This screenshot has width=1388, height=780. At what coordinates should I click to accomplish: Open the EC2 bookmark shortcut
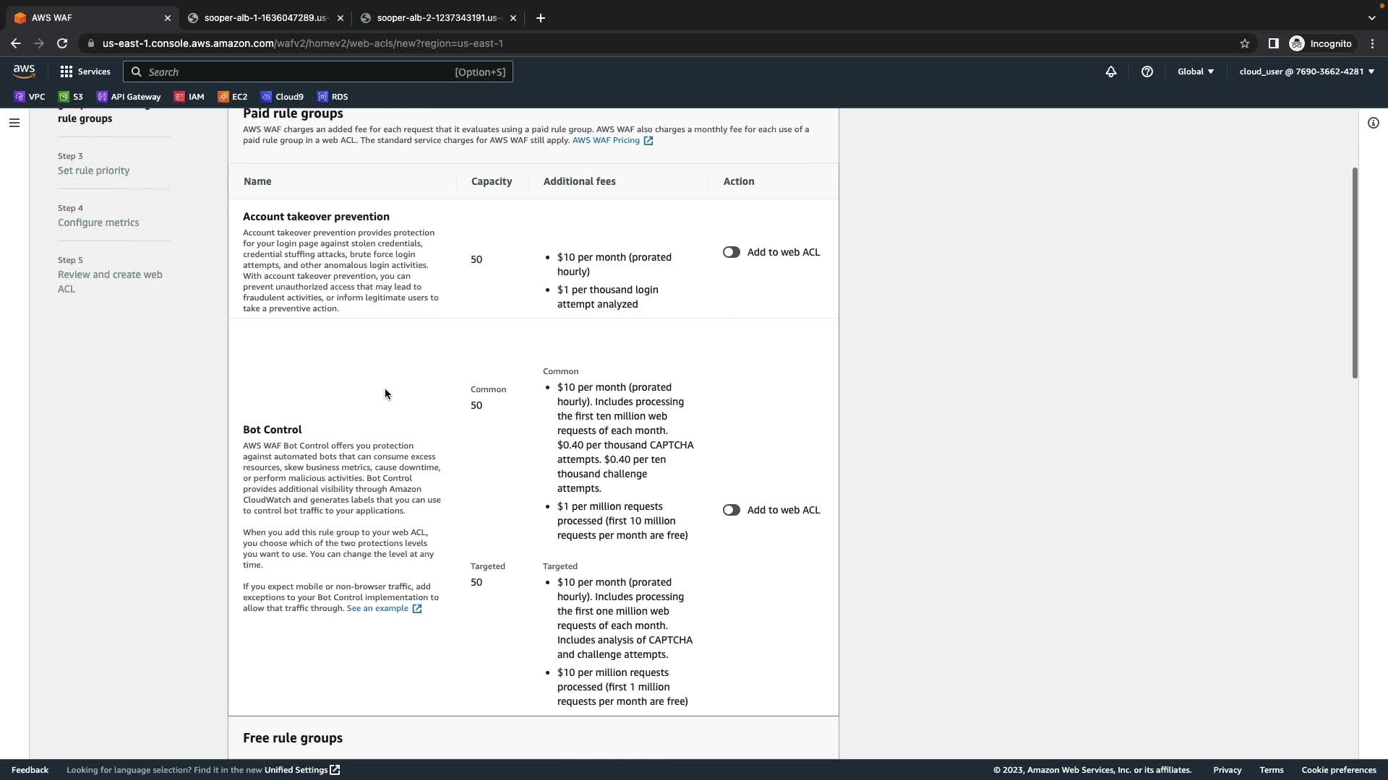click(x=233, y=97)
